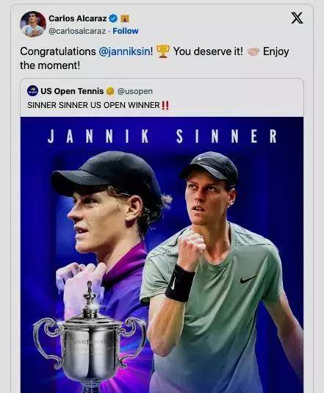Screen dimensions: 324x393
Task: Click the handshake emoji in the tweet
Action: click(253, 52)
